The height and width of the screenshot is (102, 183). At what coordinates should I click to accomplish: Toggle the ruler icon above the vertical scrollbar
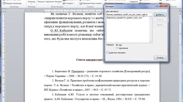coord(180,11)
